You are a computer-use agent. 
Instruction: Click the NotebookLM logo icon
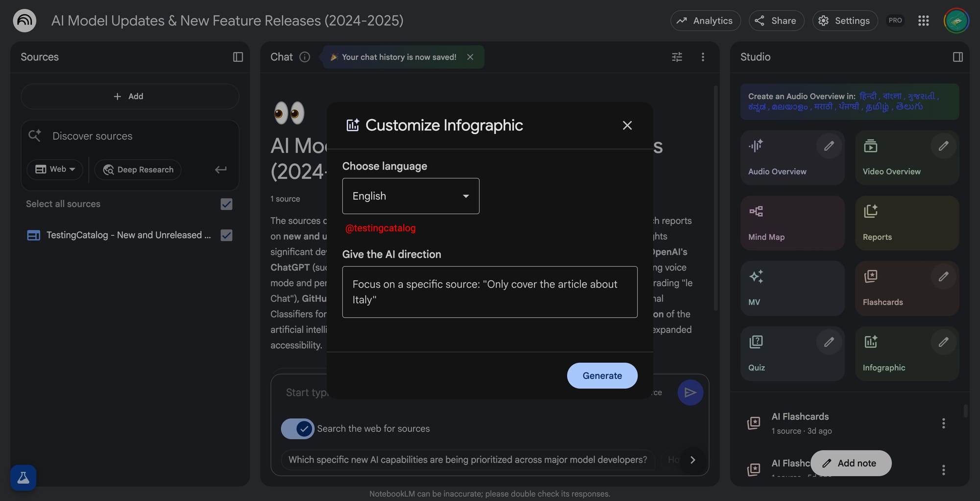pyautogui.click(x=24, y=21)
